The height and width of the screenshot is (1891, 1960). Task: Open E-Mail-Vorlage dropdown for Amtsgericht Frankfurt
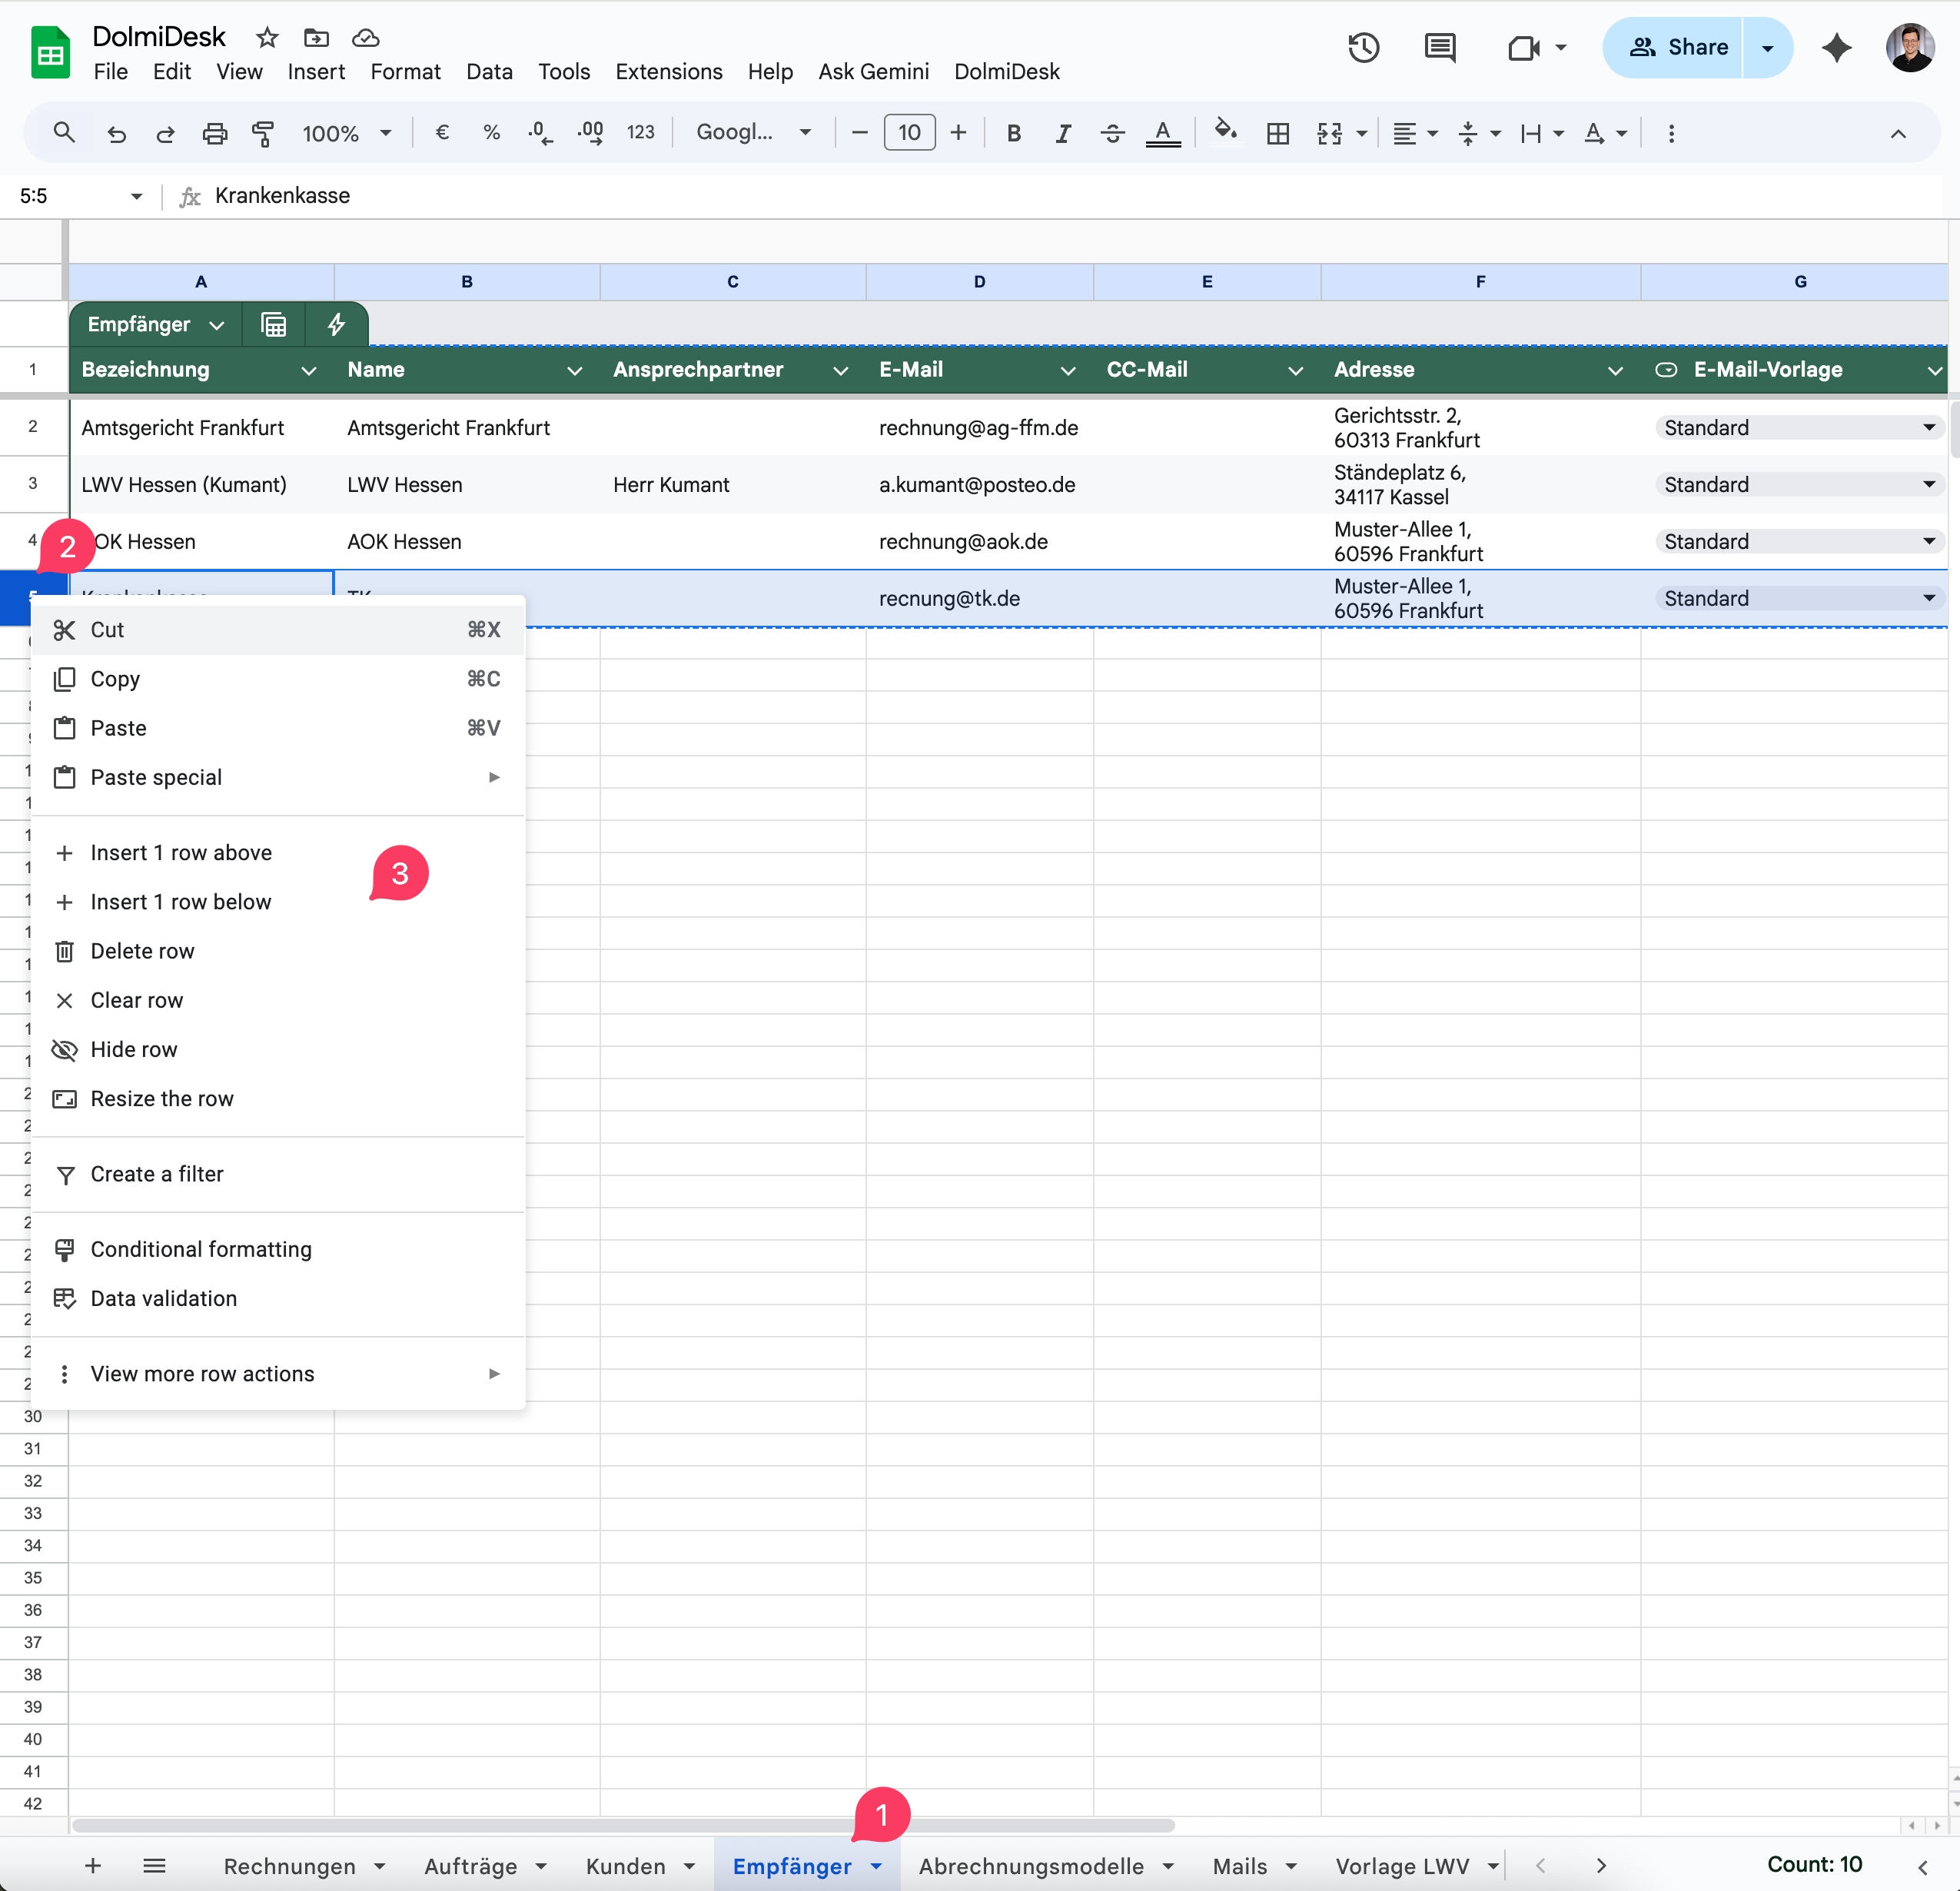1928,427
